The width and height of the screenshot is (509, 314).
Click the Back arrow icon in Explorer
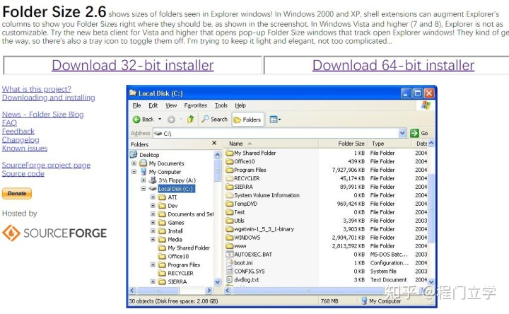[136, 120]
